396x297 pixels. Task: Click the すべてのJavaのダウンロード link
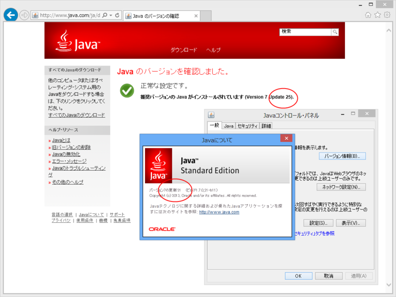pos(77,115)
